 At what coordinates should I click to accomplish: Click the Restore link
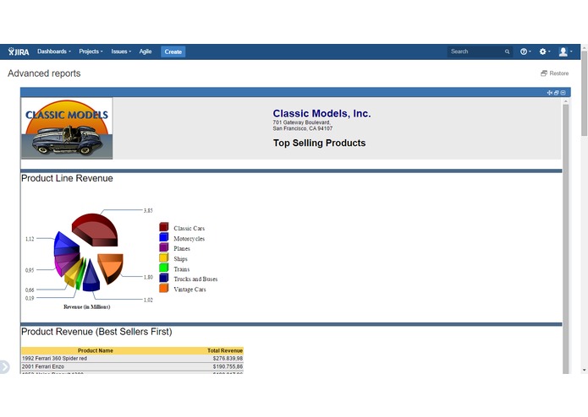tap(555, 73)
